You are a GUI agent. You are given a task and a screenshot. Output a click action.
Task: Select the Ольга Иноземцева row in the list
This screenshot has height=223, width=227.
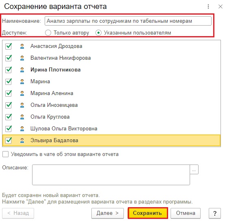point(112,105)
